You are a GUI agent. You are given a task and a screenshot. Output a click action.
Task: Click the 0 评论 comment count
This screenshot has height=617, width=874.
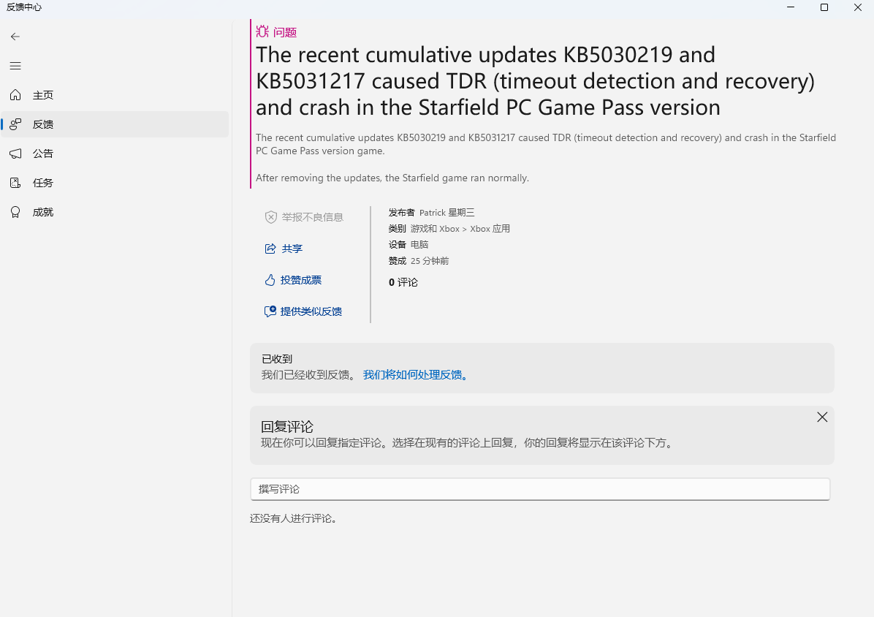pyautogui.click(x=403, y=282)
